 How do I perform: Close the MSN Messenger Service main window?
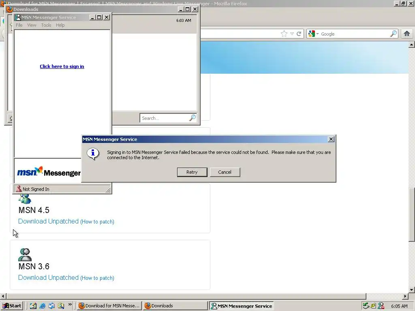point(107,17)
